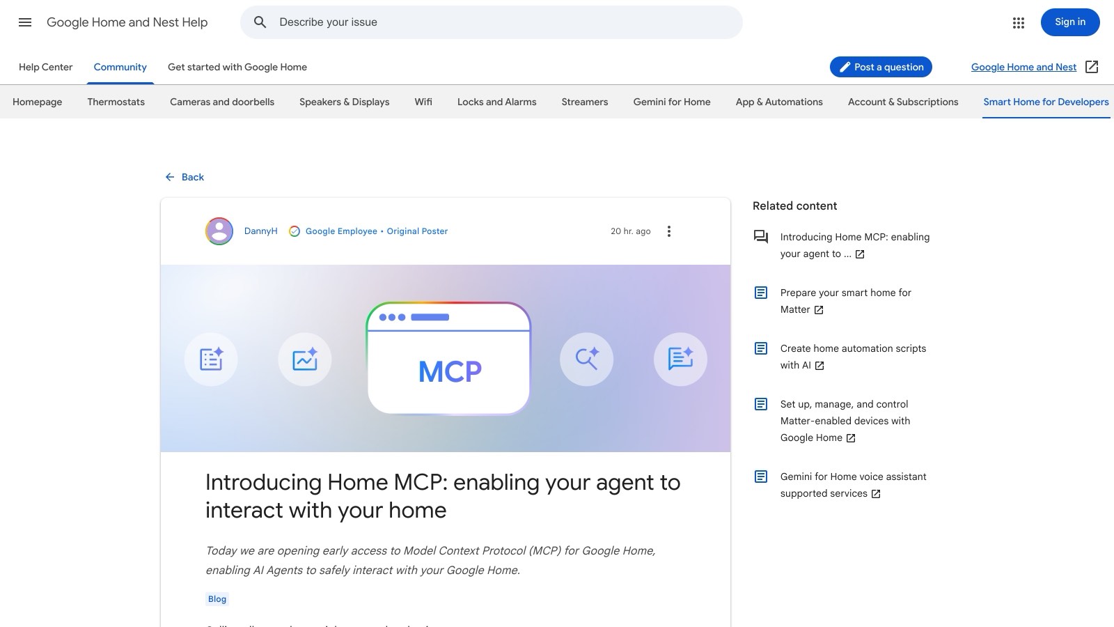Open the Cameras and doorbells category

coord(222,102)
